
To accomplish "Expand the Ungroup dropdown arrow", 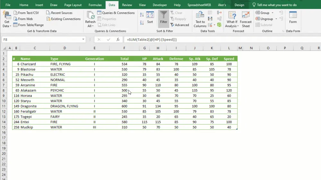I will [x=276, y=19].
